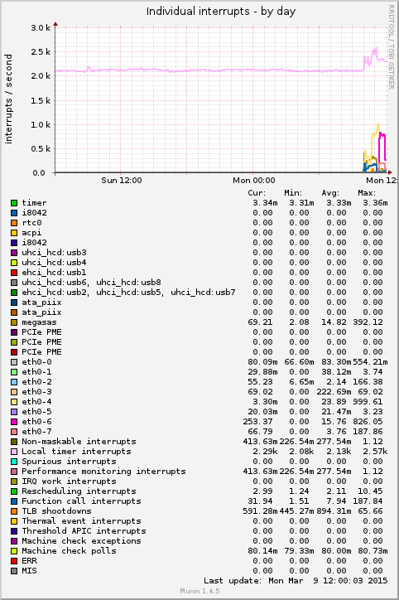Click the Machine check polls swatch
Screen dimensions: 399x600
pos(14,551)
